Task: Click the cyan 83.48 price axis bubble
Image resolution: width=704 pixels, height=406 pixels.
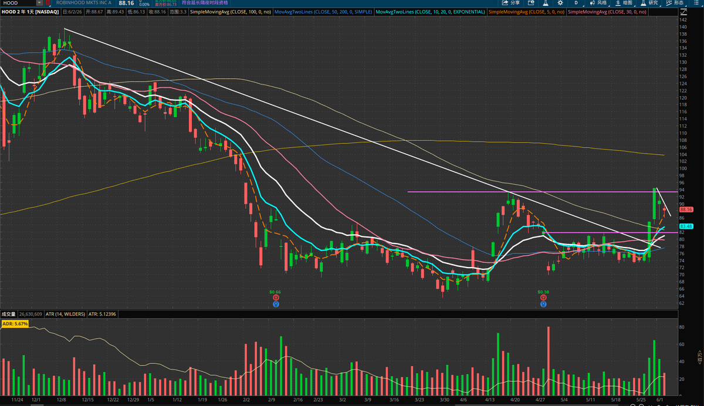Action: coord(686,226)
